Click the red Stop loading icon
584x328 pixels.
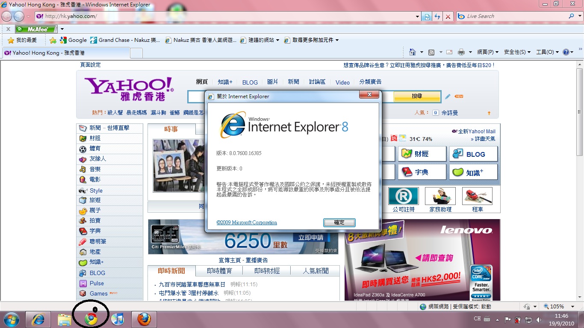[448, 16]
